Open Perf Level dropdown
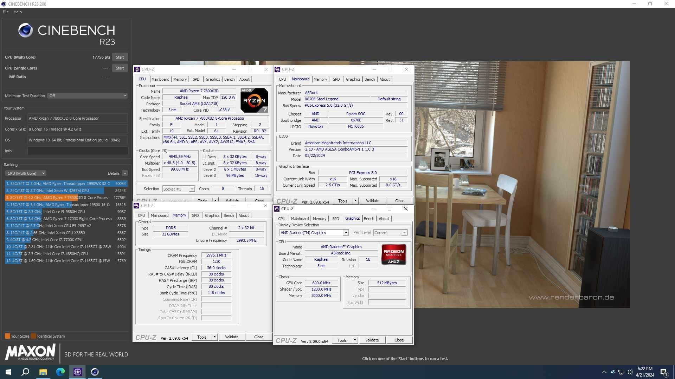 pyautogui.click(x=390, y=233)
